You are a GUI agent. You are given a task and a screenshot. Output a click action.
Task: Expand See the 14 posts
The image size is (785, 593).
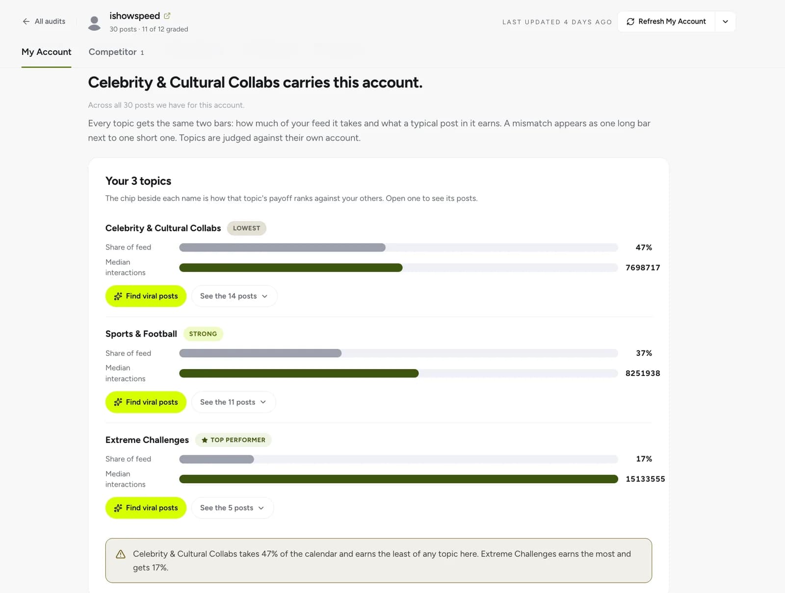[234, 296]
